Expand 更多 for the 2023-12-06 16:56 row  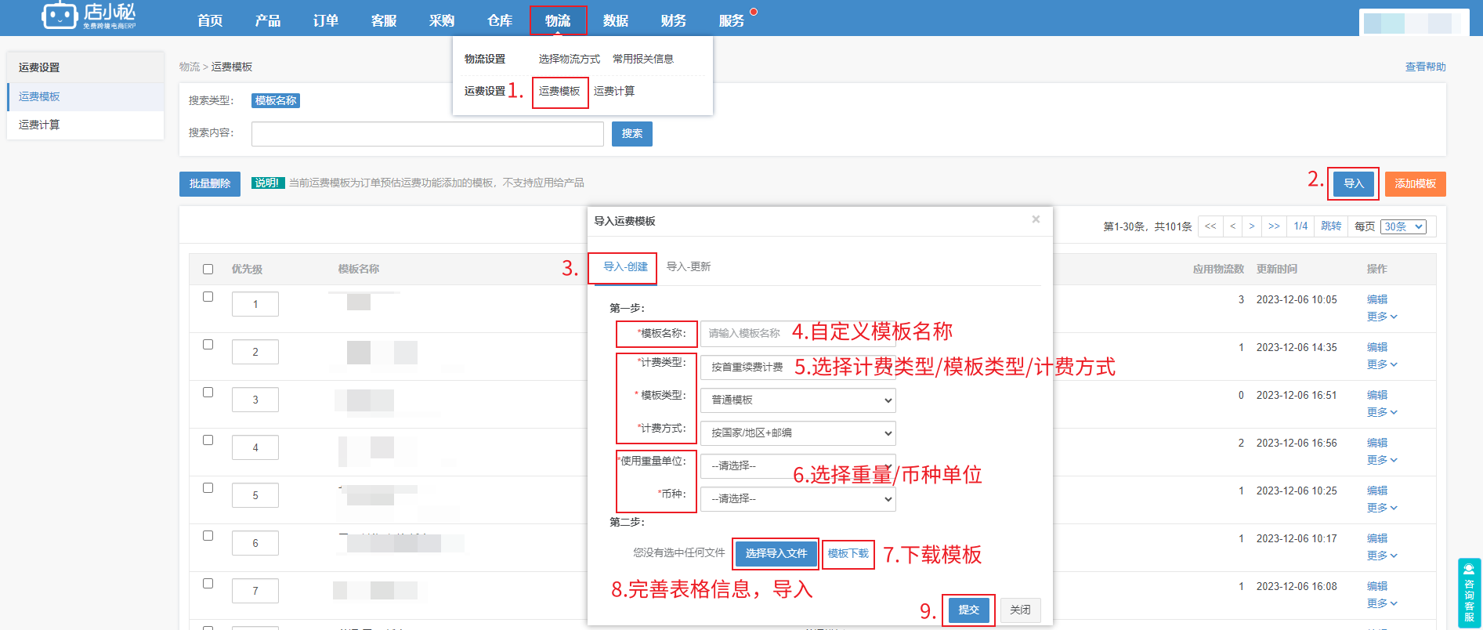(1382, 460)
